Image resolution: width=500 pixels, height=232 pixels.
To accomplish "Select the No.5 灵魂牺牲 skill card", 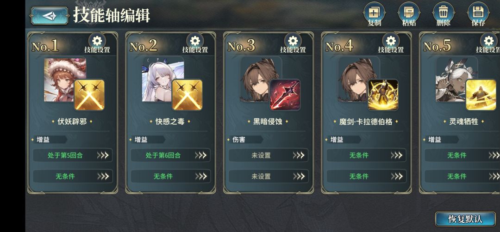I will pyautogui.click(x=460, y=112).
